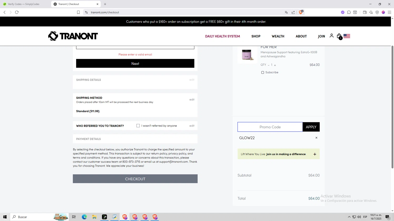Bookmark this page icon

[78, 12]
